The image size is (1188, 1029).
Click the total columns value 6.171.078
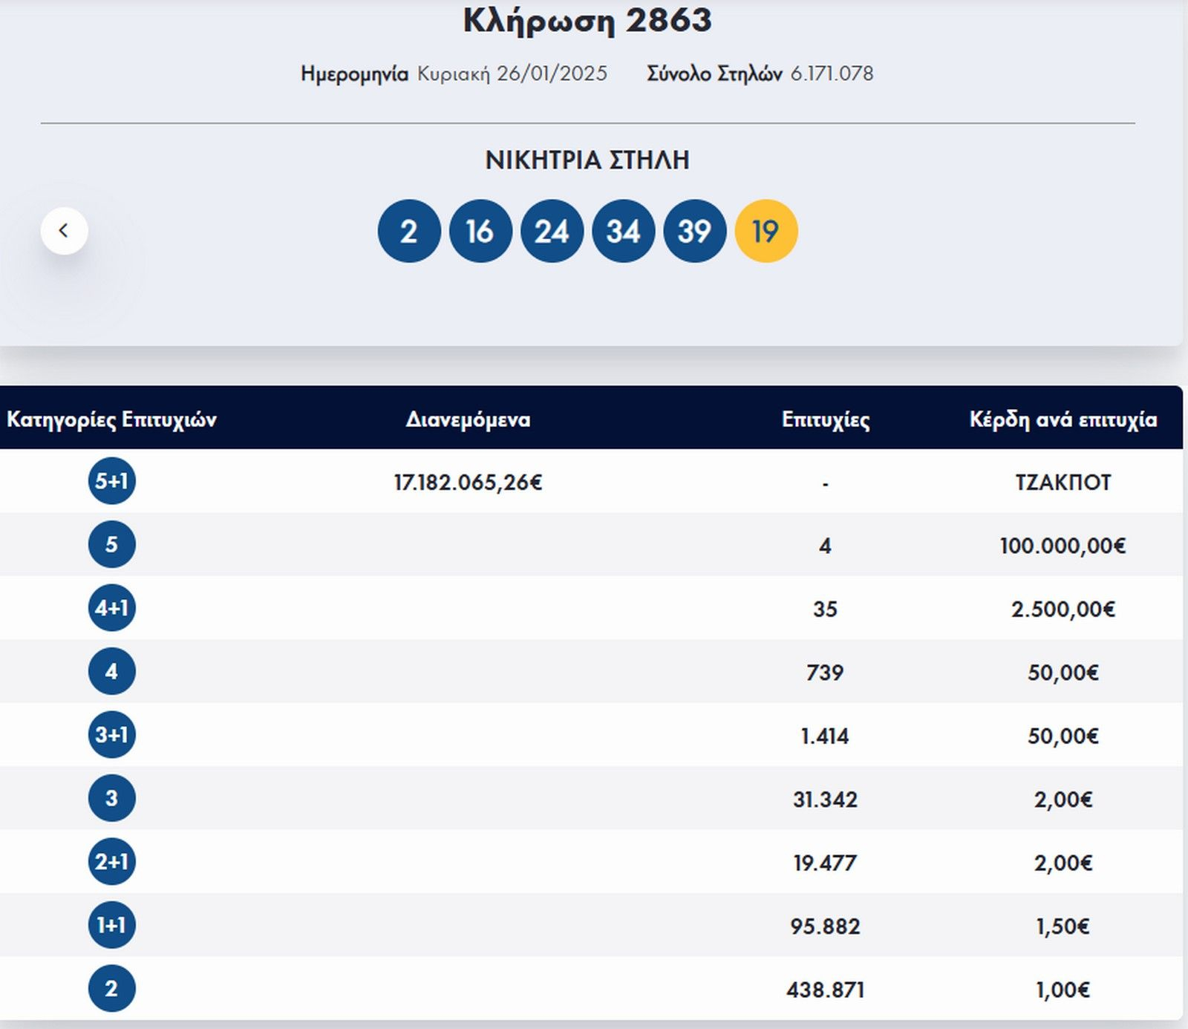[832, 73]
